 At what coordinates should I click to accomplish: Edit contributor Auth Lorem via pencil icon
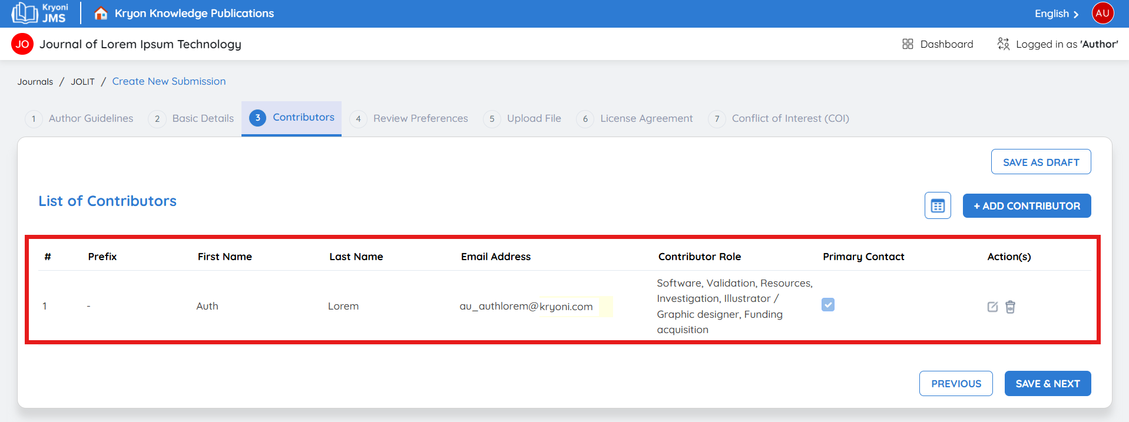click(x=992, y=307)
